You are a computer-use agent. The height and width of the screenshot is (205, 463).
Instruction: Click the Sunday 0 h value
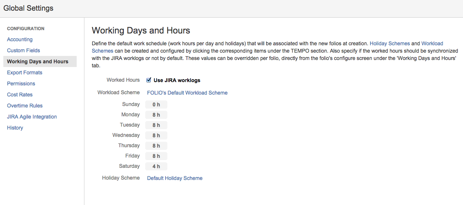[x=156, y=105]
